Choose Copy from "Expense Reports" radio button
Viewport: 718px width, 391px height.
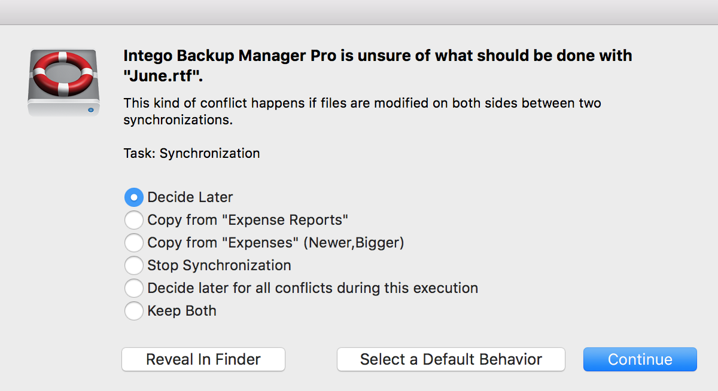(x=133, y=220)
